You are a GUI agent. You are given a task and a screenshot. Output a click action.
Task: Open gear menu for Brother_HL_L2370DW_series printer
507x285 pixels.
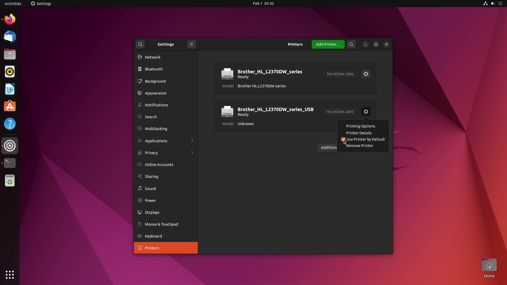pos(366,74)
